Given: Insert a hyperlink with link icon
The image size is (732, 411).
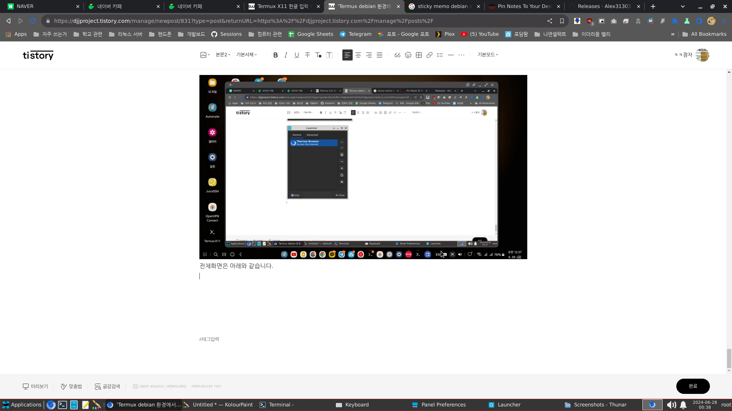Looking at the screenshot, I should pos(429,55).
